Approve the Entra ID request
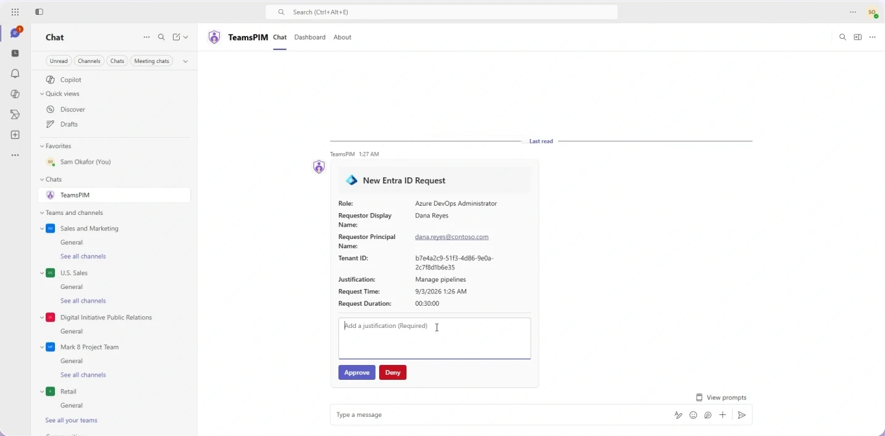 (357, 372)
